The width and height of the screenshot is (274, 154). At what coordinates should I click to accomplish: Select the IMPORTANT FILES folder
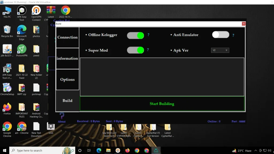click(22, 110)
